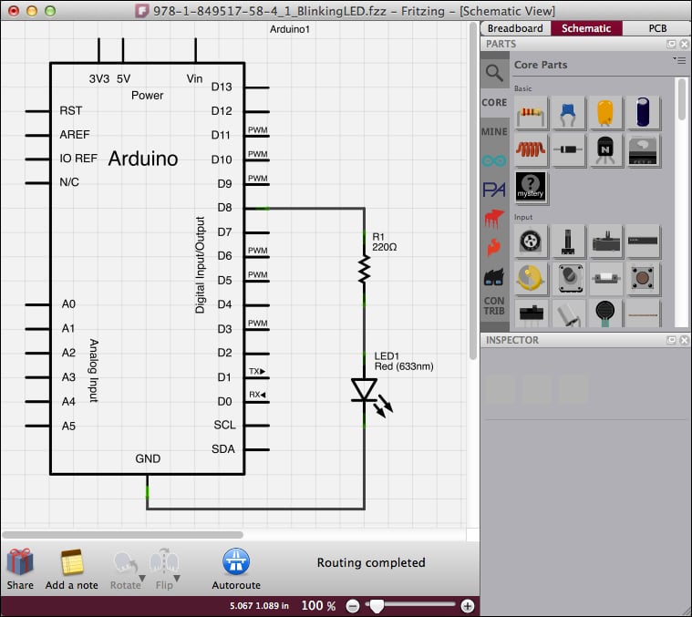Switch to the PCB view tab
The width and height of the screenshot is (692, 617).
point(657,28)
